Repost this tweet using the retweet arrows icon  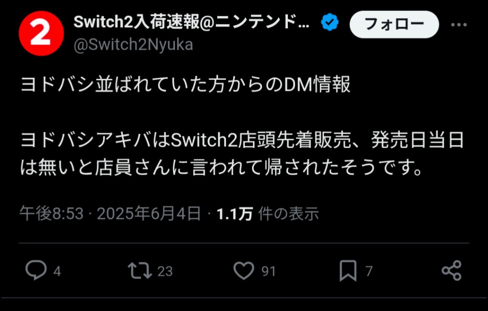coord(140,270)
